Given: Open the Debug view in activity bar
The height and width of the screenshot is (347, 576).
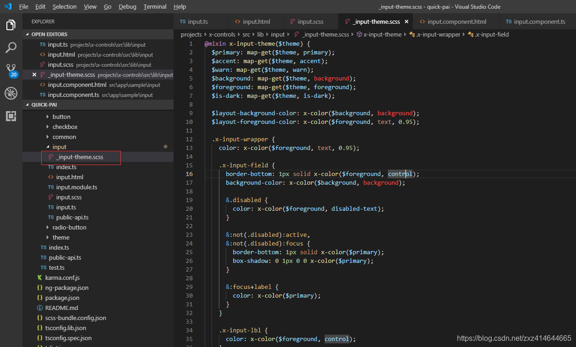Looking at the screenshot, I should coord(11,93).
